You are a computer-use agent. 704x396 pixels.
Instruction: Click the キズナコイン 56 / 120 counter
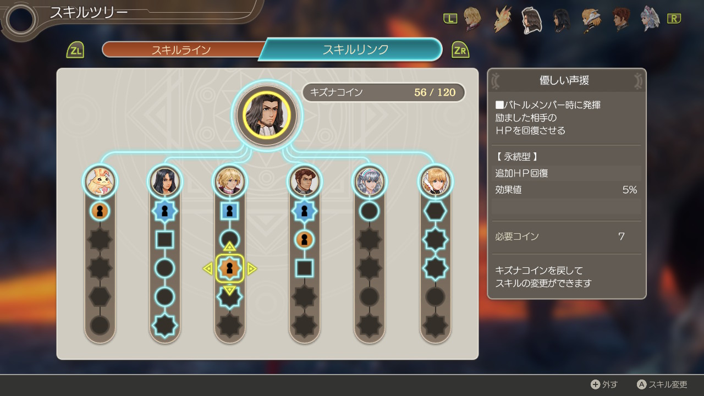(384, 92)
